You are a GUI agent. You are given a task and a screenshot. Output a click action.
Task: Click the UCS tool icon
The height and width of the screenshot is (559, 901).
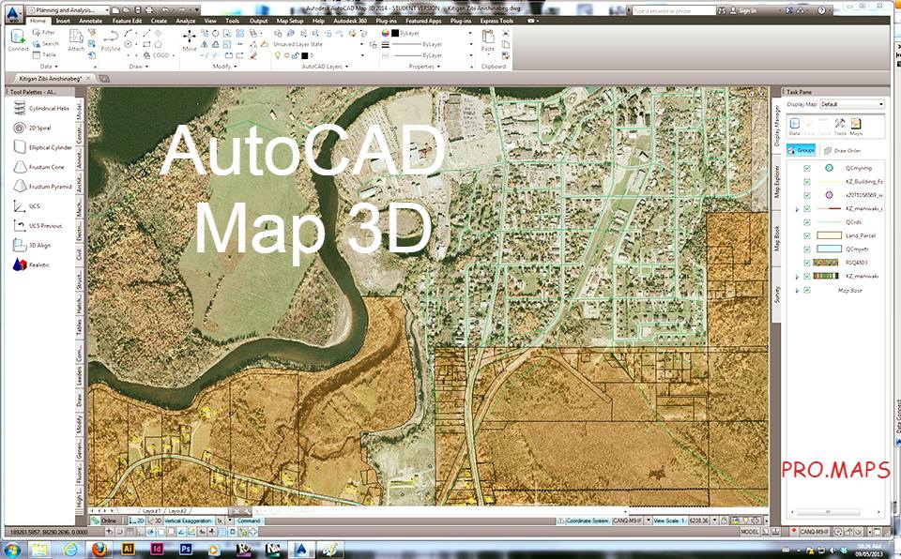coord(20,205)
